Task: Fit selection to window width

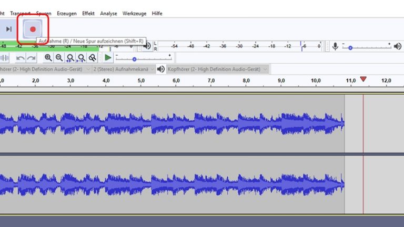Action: (x=70, y=58)
